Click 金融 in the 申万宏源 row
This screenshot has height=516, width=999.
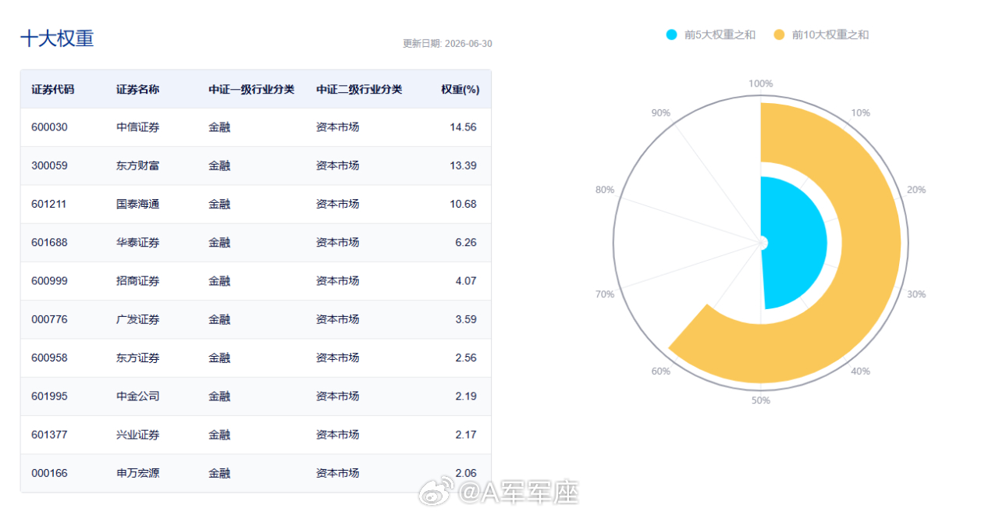219,473
